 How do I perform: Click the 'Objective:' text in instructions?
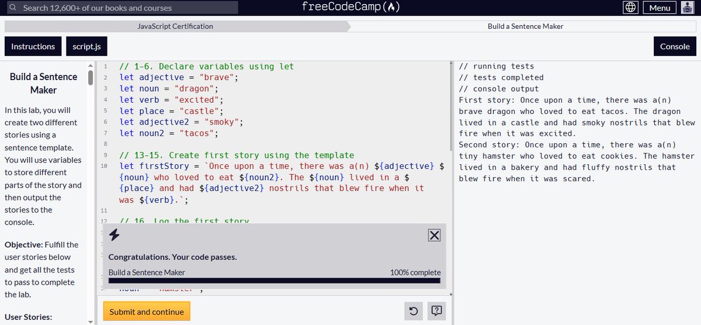click(23, 244)
